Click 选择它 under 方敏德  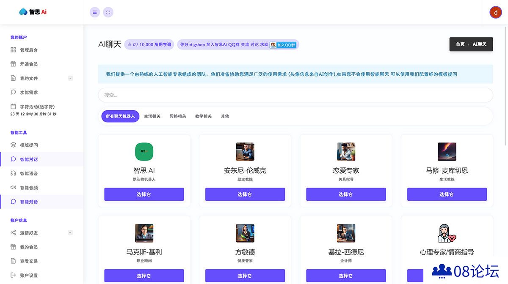(x=245, y=276)
